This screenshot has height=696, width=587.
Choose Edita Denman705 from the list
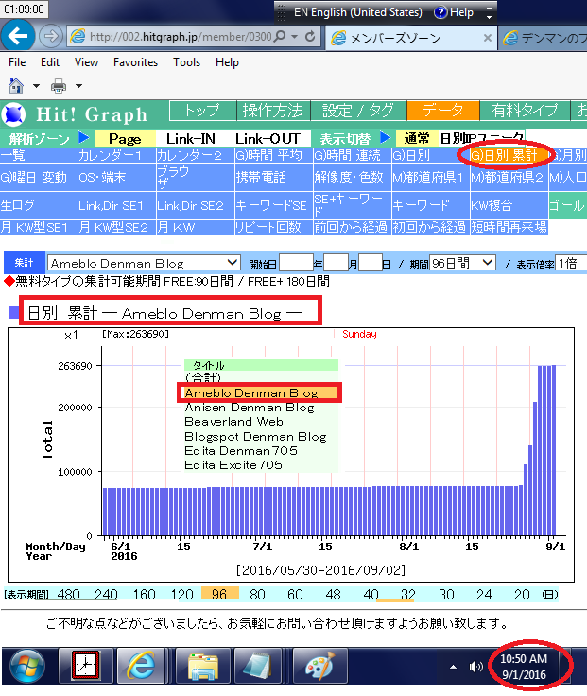click(241, 450)
